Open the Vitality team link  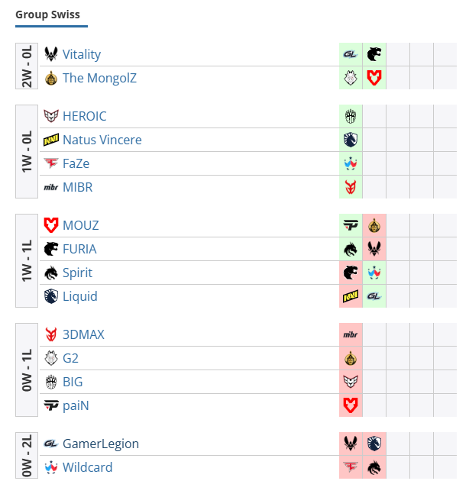(x=82, y=54)
